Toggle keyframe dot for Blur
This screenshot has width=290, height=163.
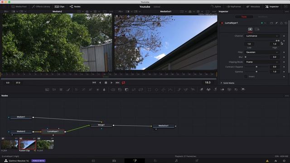284,57
